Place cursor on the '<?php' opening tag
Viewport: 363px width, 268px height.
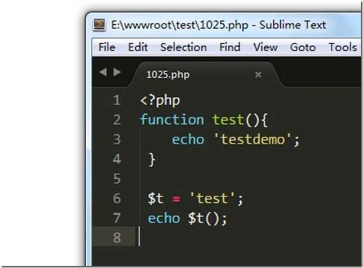pyautogui.click(x=160, y=101)
